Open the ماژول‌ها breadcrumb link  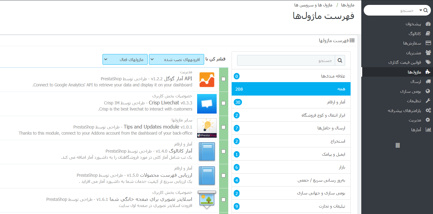(x=348, y=5)
